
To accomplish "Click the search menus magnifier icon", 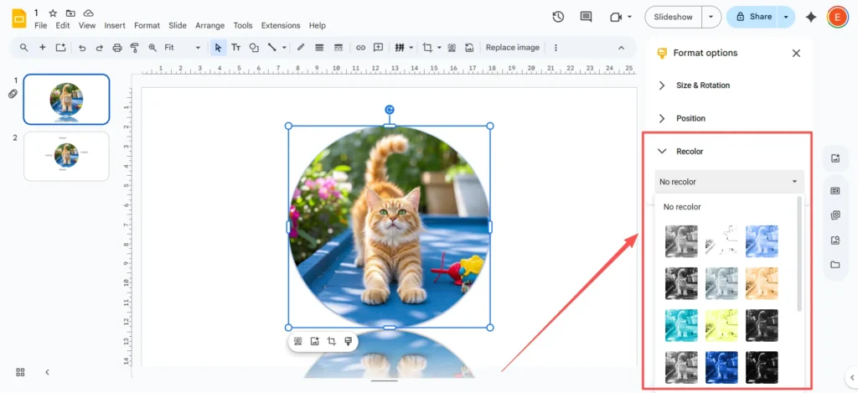I will point(24,48).
